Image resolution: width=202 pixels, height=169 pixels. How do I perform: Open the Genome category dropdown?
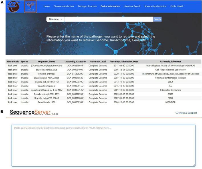coord(55,19)
